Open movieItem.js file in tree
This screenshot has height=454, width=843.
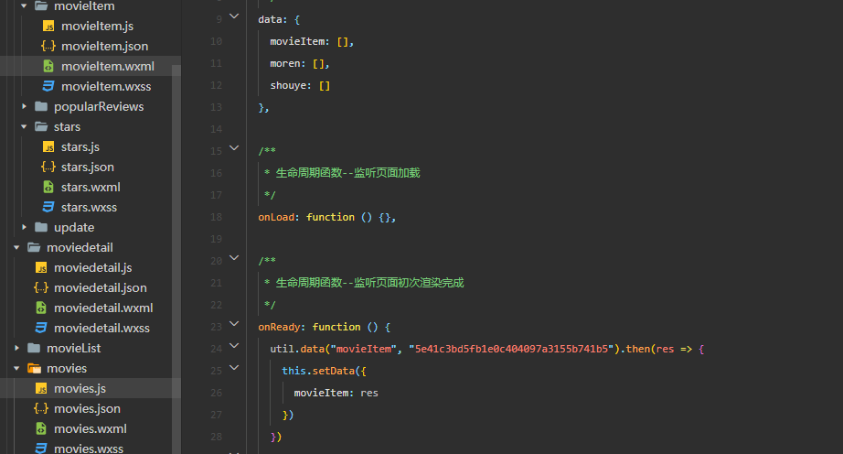[x=97, y=26]
